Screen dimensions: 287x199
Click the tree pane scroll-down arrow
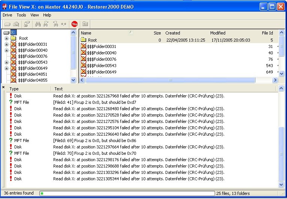[73, 80]
